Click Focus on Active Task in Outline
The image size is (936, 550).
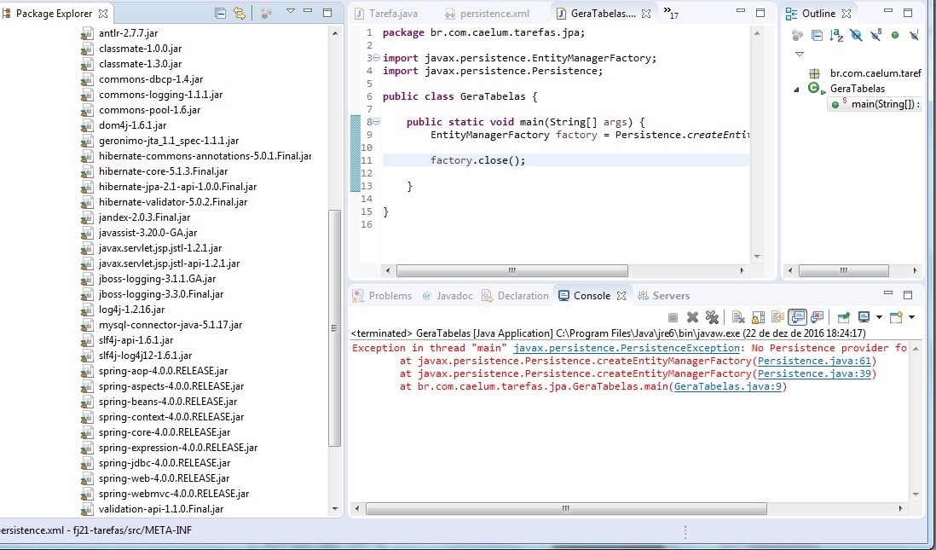(x=797, y=36)
